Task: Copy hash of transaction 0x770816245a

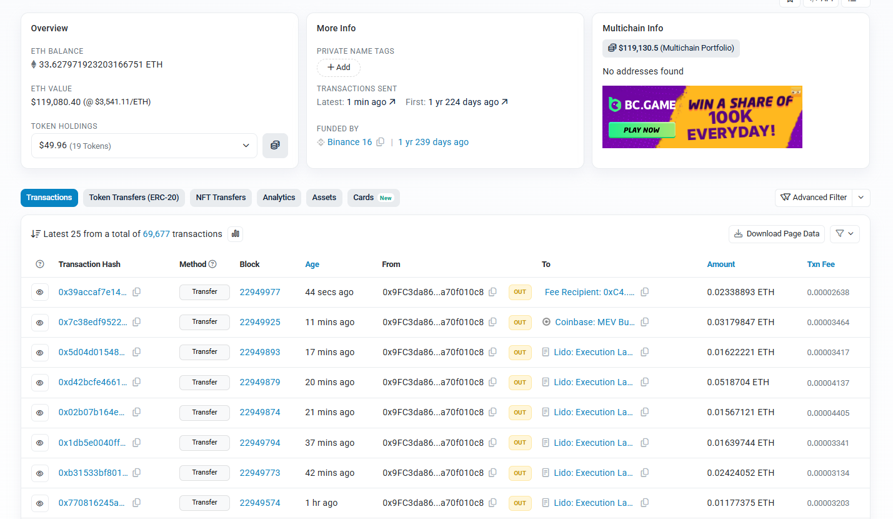Action: (136, 503)
